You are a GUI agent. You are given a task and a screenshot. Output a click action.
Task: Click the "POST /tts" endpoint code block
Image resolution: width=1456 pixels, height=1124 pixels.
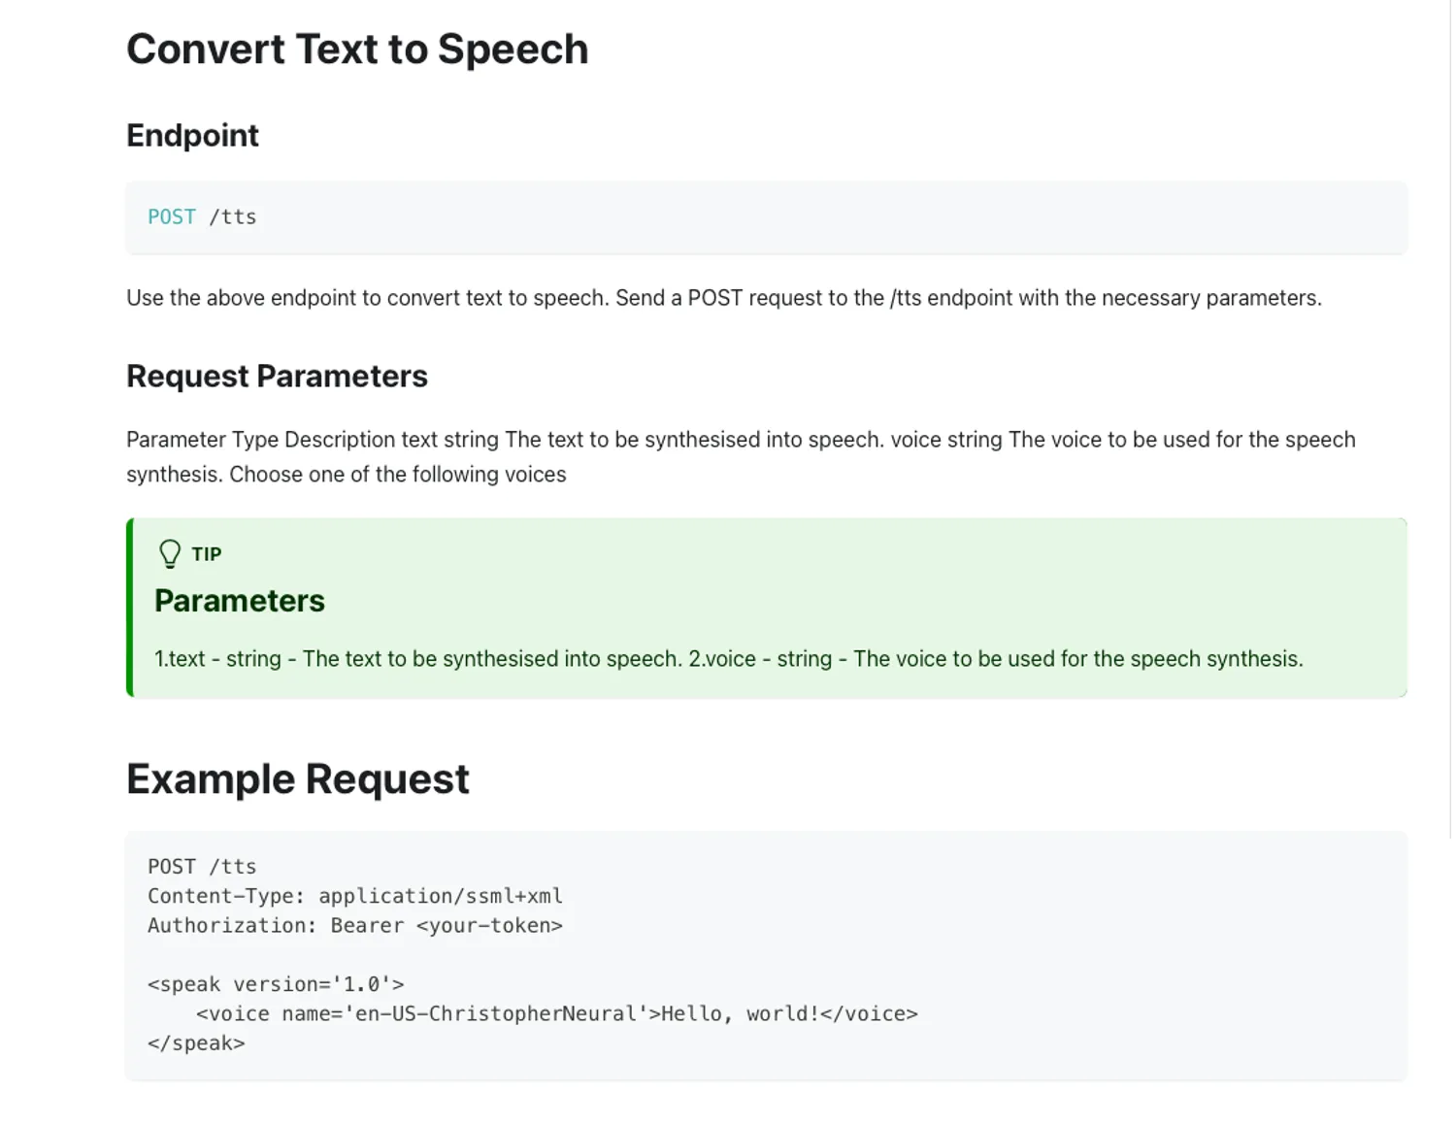pos(767,217)
